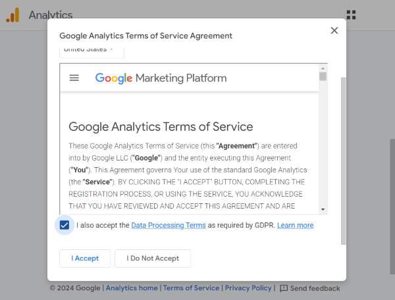
Task: Click the Google Marketing Platform logo
Action: (161, 78)
